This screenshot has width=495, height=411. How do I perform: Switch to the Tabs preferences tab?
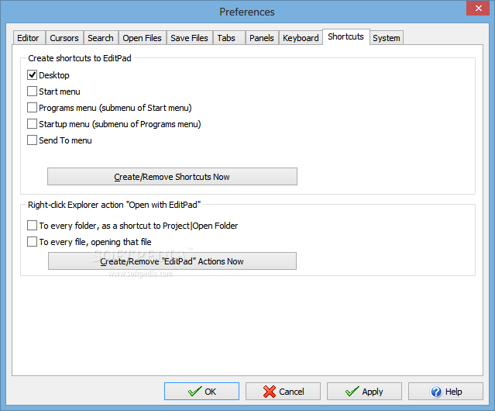point(229,38)
